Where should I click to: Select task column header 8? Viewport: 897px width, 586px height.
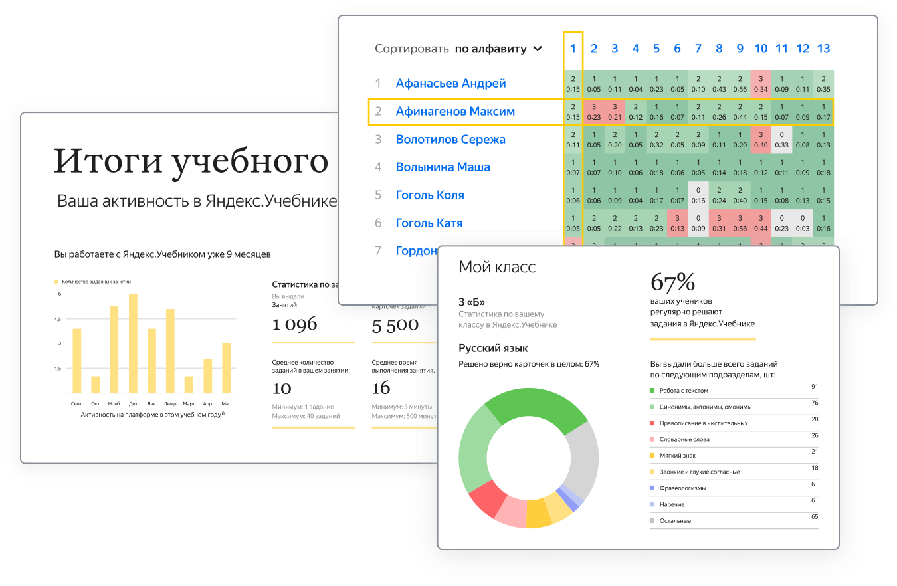tap(719, 49)
